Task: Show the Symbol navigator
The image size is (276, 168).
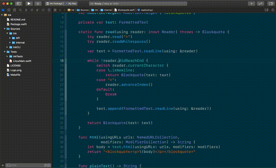Action: tap(15, 10)
